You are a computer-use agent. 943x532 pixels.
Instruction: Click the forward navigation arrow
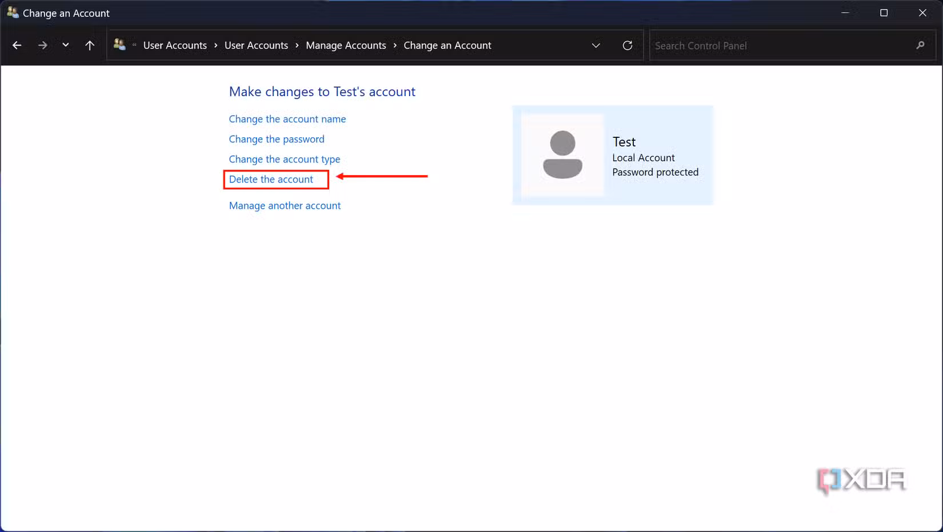pos(42,45)
